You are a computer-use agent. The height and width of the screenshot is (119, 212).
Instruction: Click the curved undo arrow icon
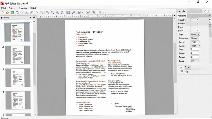pos(42,12)
